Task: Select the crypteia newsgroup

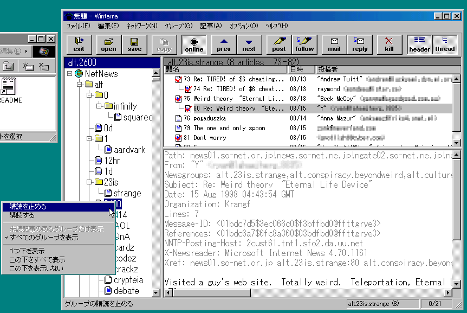Action: point(128,280)
